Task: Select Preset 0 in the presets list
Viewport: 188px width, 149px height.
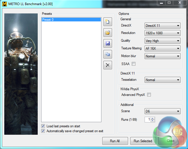Action: click(x=71, y=20)
